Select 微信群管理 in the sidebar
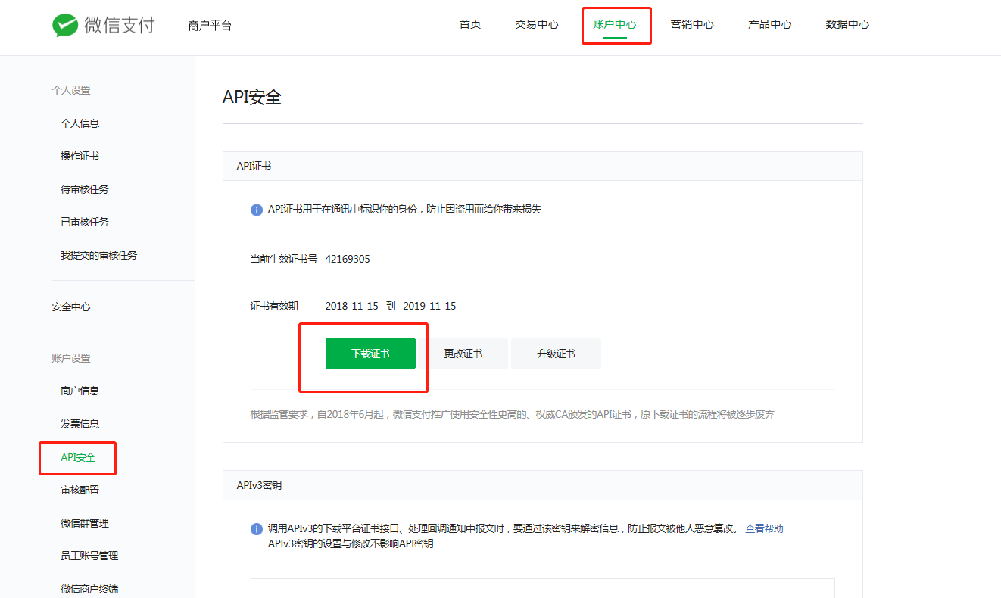Screen dimensions: 1001x598 click(85, 523)
